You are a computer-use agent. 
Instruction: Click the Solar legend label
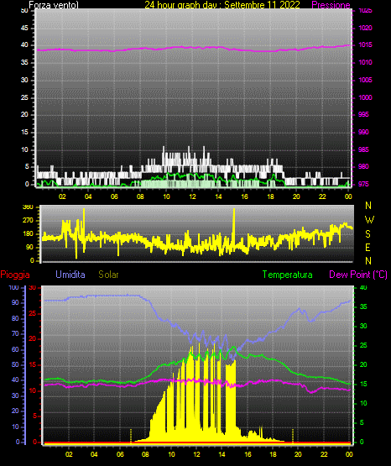[x=108, y=275]
